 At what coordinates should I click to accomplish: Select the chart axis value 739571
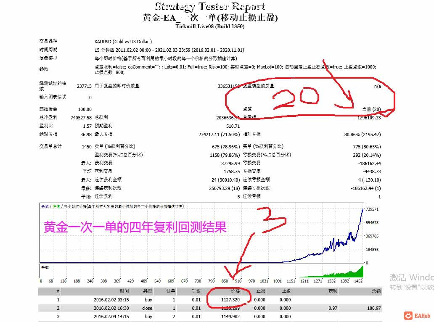(372, 209)
